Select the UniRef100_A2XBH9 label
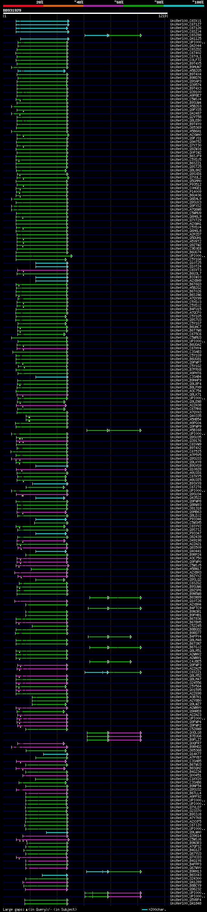This screenshot has height=912, width=207. click(186, 280)
